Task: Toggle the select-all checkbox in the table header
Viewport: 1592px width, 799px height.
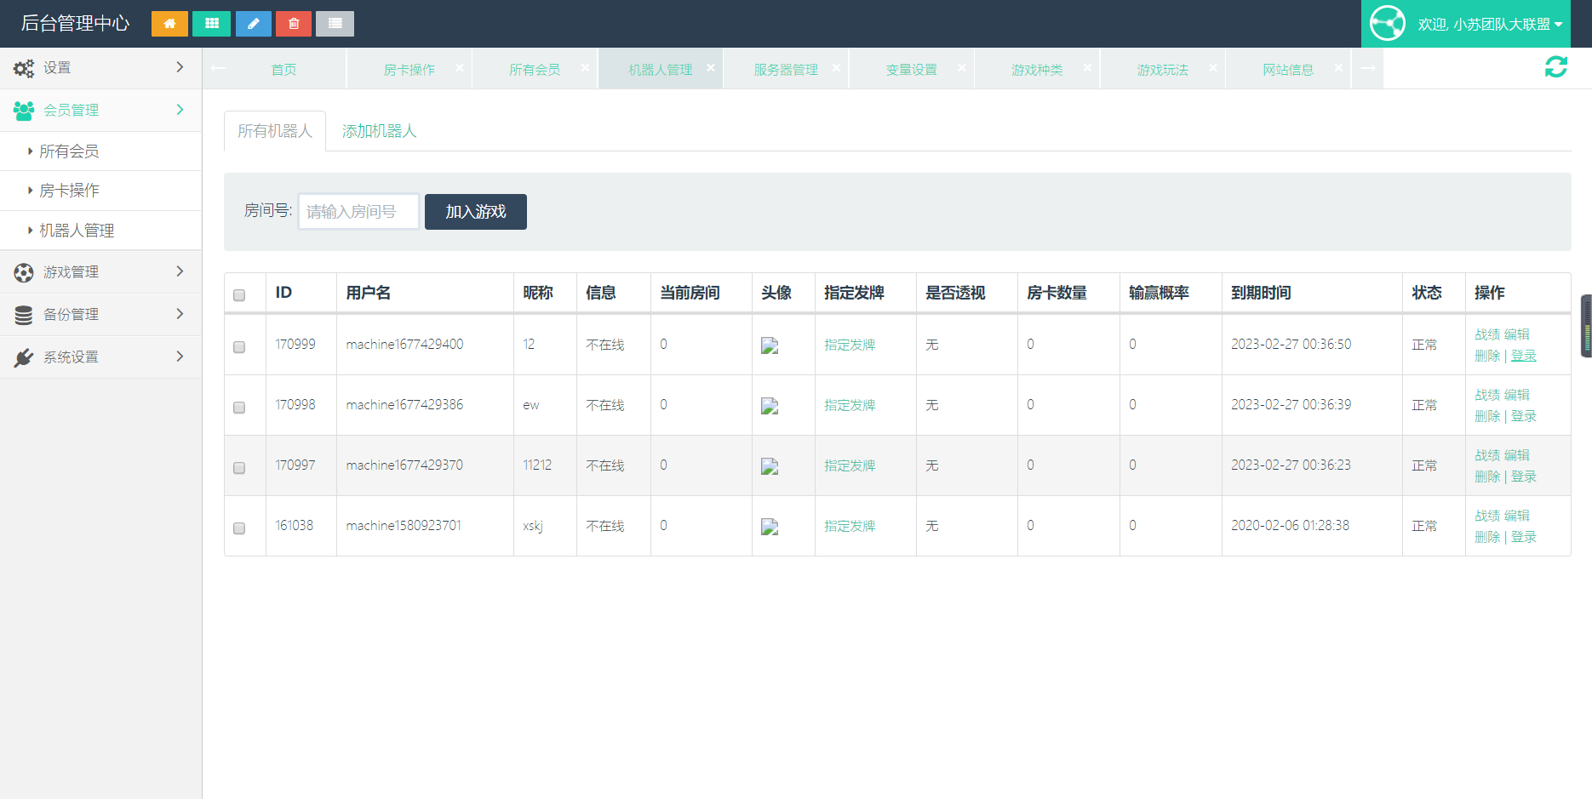Action: [239, 293]
